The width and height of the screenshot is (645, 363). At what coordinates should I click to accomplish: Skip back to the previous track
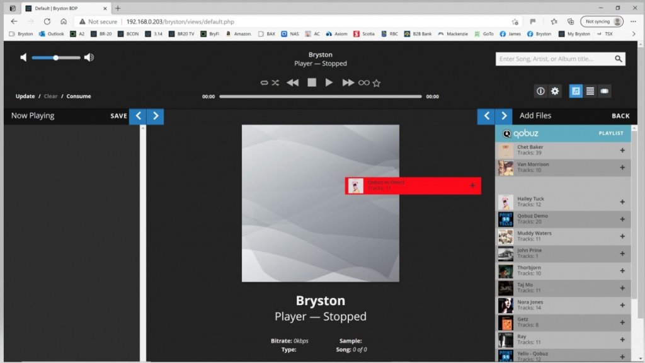pos(292,83)
